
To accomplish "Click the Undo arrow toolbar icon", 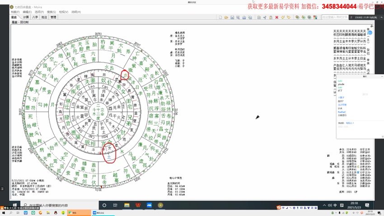I will tap(283, 17).
